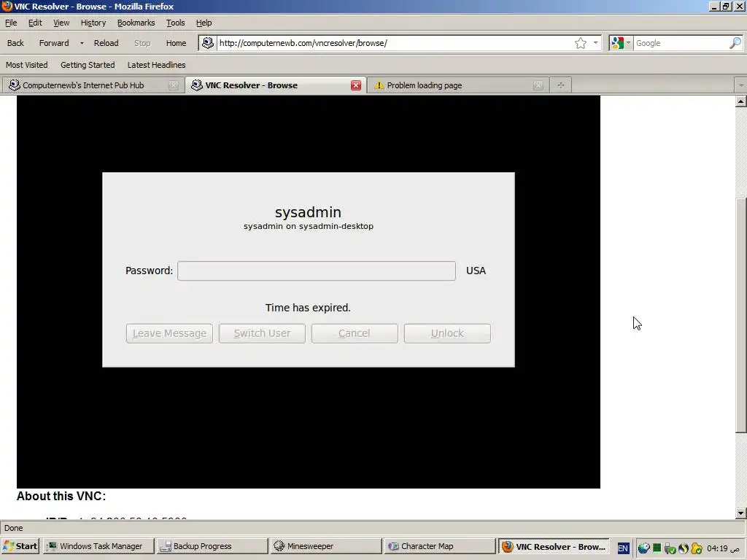Click the system tray clock
Image resolution: width=747 pixels, height=560 pixels.
pyautogui.click(x=723, y=548)
